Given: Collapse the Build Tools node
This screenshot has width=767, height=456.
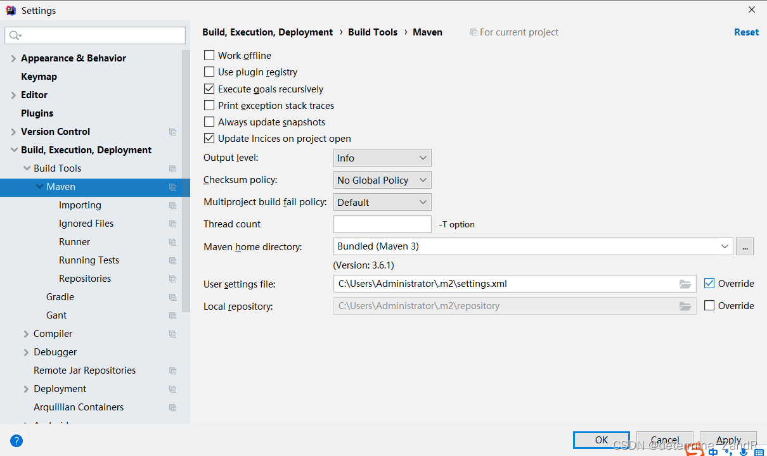Looking at the screenshot, I should pyautogui.click(x=27, y=168).
